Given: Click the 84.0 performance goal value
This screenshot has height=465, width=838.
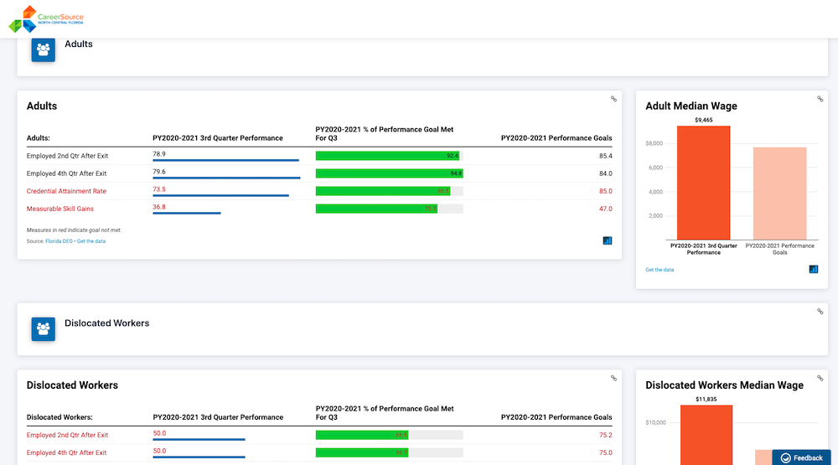Looking at the screenshot, I should pos(606,173).
